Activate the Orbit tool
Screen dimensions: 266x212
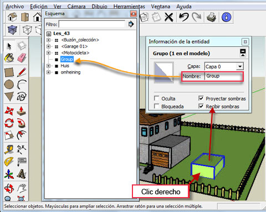pos(9,188)
